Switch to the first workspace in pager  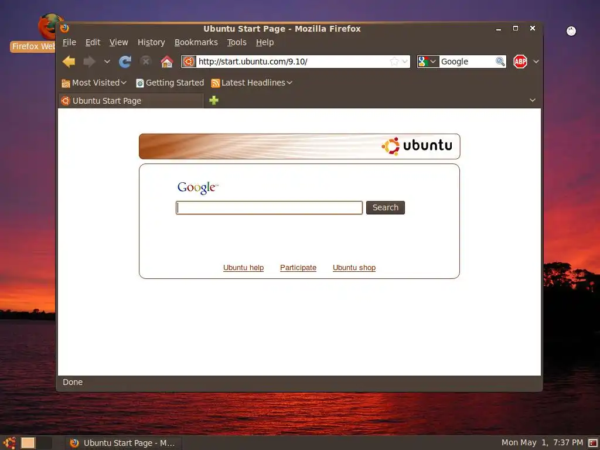pyautogui.click(x=28, y=443)
